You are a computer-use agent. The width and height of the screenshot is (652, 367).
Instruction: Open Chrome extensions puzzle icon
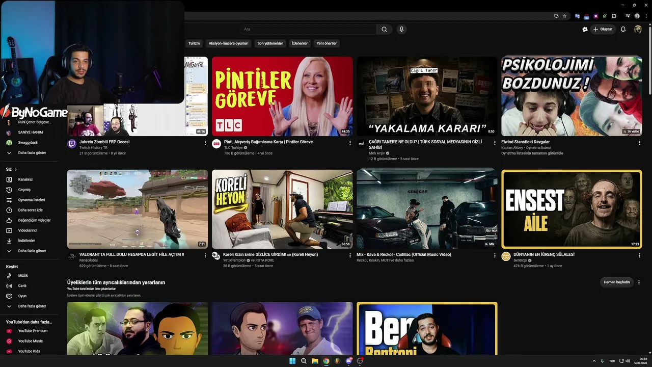pos(614,16)
